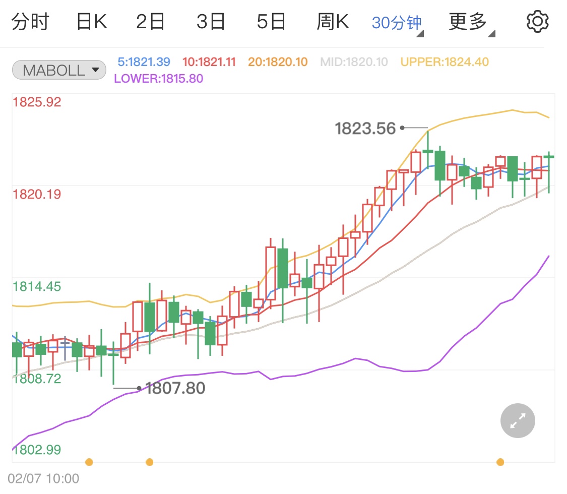Click the MID:1820.10 legend label

tap(354, 62)
